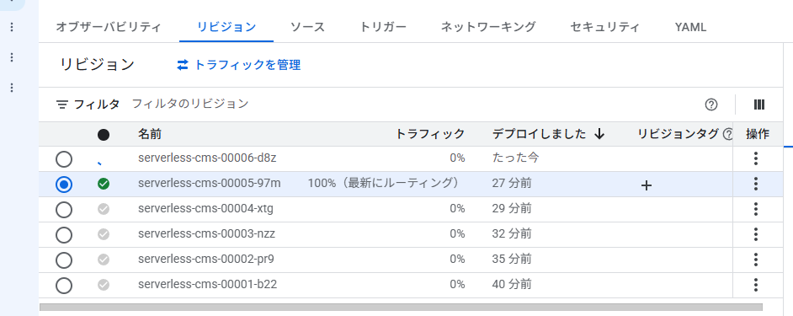Screen dimensions: 793x316
Task: Switch to the ソース tab
Action: point(307,27)
